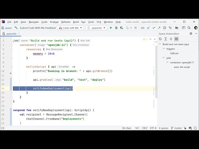The height and width of the screenshot is (149, 199).
Task: Collapse the jobs tree node
Action: 164,58
